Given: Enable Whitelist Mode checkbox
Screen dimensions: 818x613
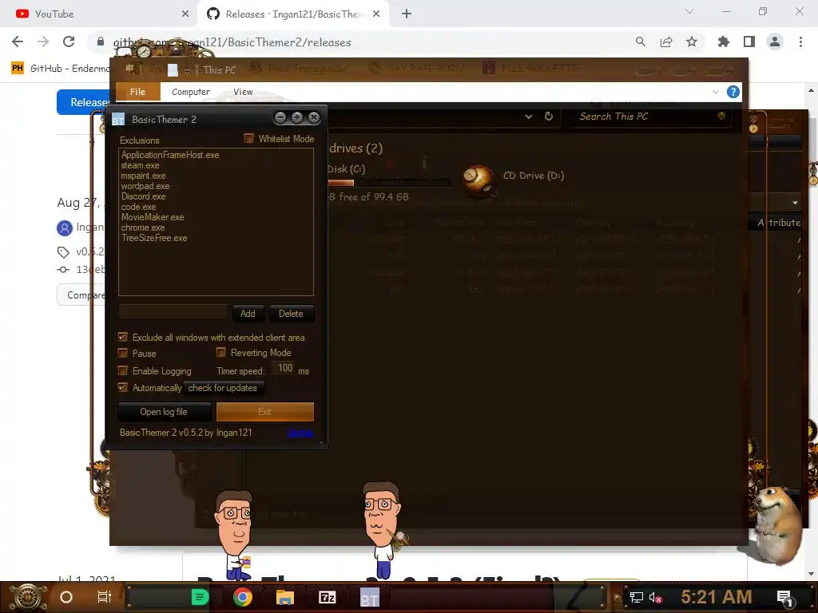Looking at the screenshot, I should click(x=249, y=139).
